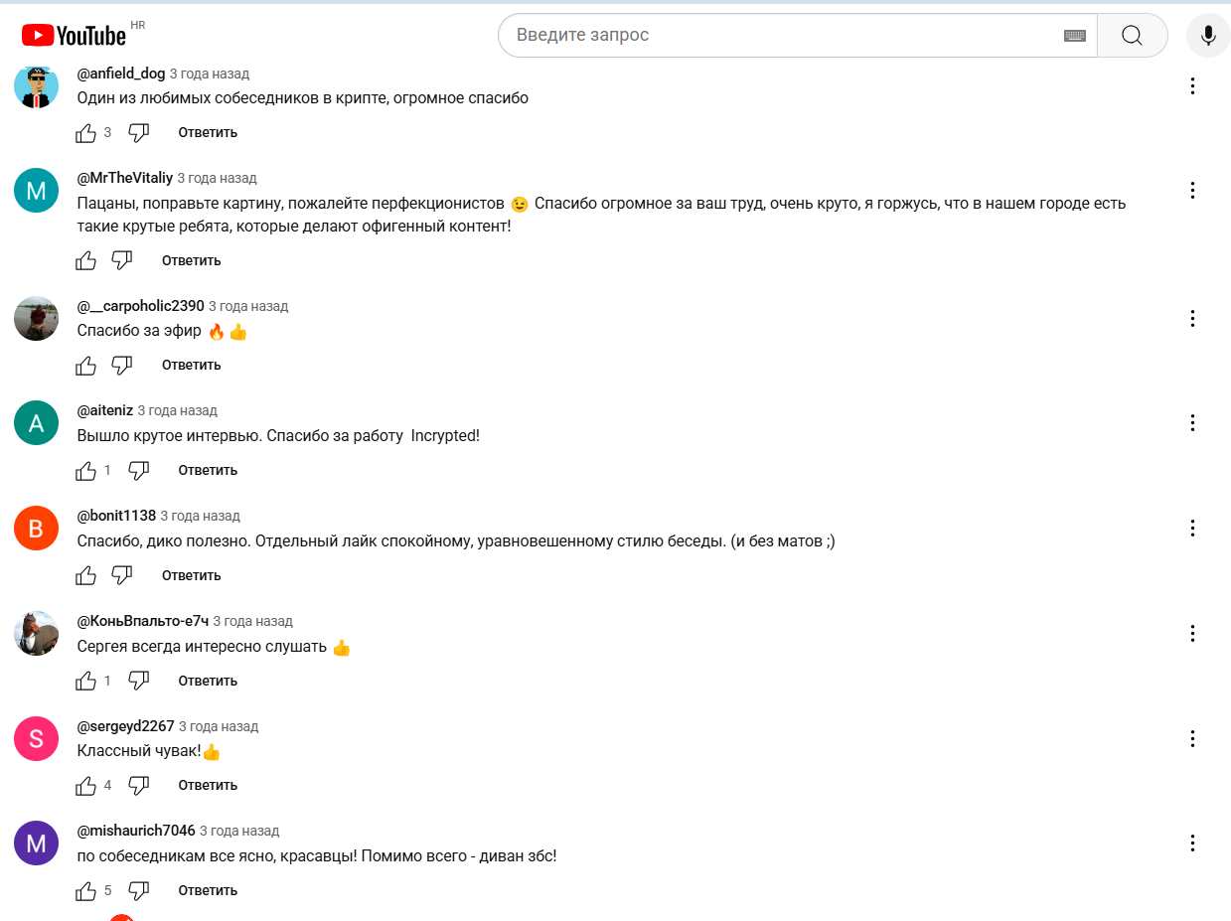Dislike the comment by @sergeyd2267

coord(139,785)
